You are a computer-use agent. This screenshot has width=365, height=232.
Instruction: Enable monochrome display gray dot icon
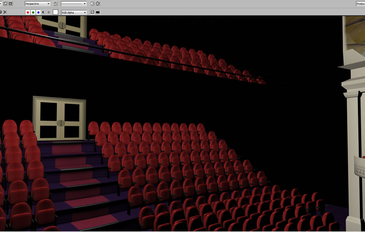pyautogui.click(x=49, y=12)
